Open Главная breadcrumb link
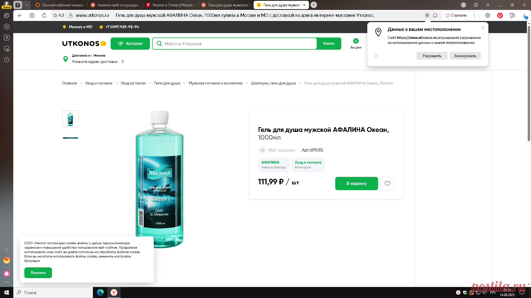The image size is (531, 298). click(x=69, y=83)
